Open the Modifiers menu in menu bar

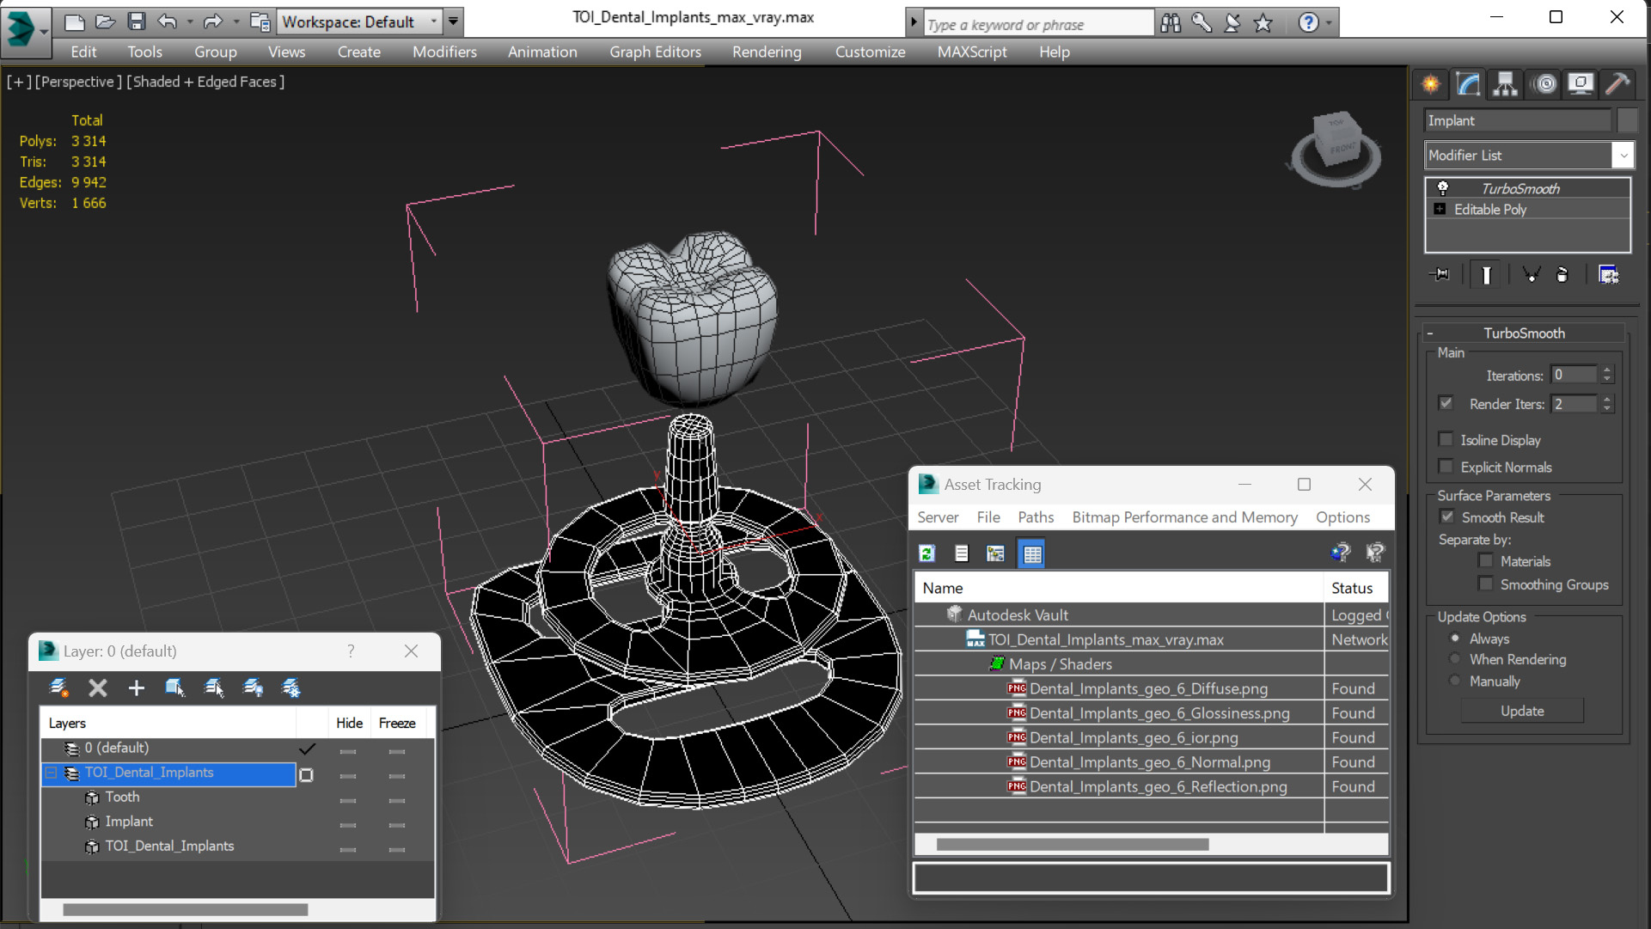pyautogui.click(x=444, y=51)
